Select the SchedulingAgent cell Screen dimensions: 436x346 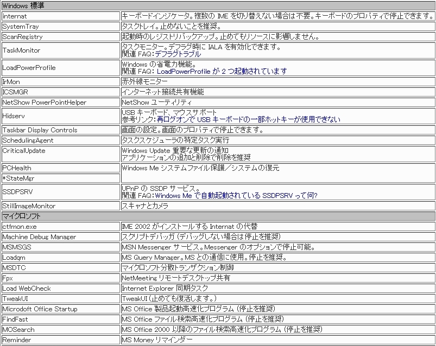61,140
